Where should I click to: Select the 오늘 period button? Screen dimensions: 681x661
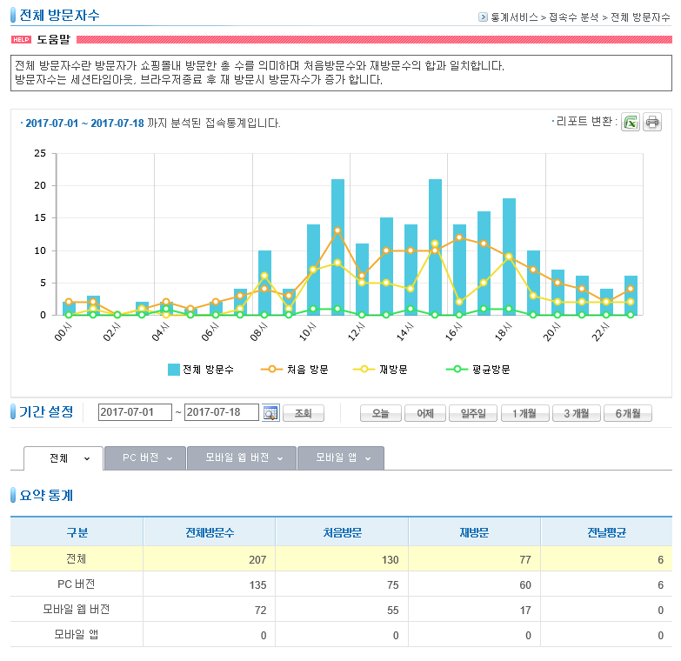pos(380,413)
